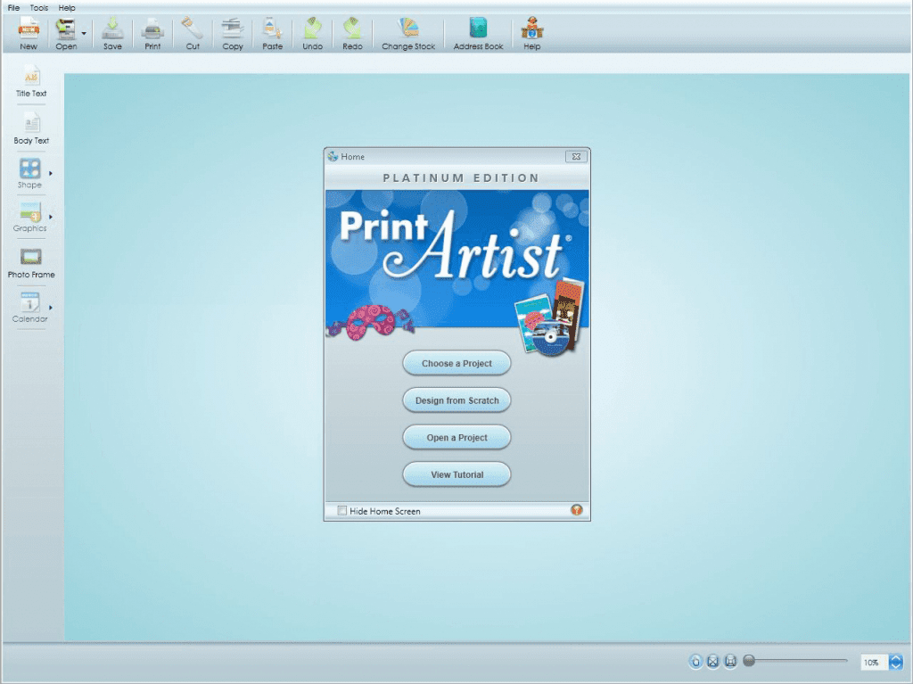Select the Shape tool
Viewport: 913px width, 684px height.
click(x=29, y=173)
